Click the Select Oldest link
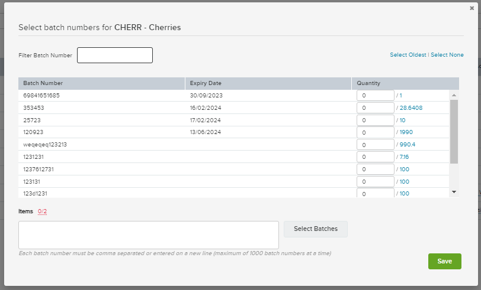Screen dimensions: 481x290 point(408,55)
